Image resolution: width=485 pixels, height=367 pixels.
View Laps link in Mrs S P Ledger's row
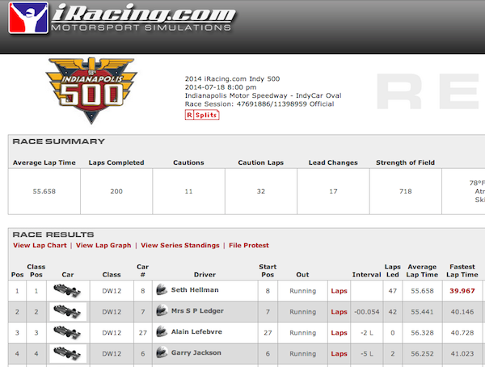tap(339, 312)
